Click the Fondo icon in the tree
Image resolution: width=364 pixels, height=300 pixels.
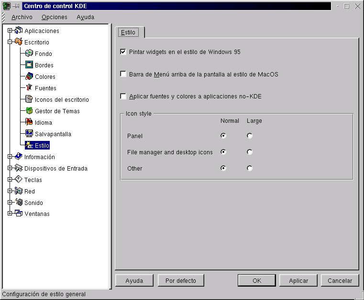tap(29, 54)
